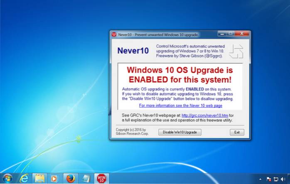Image resolution: width=290 pixels, height=184 pixels.
Task: Open the volume speaker control
Action: coord(282,179)
